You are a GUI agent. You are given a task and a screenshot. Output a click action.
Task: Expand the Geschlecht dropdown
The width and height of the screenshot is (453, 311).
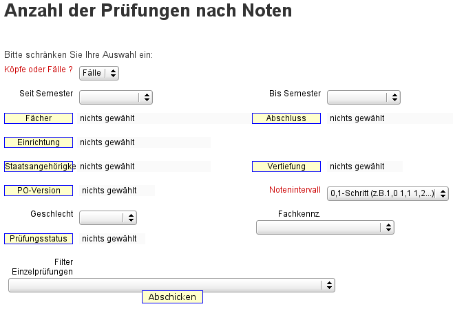coord(108,217)
